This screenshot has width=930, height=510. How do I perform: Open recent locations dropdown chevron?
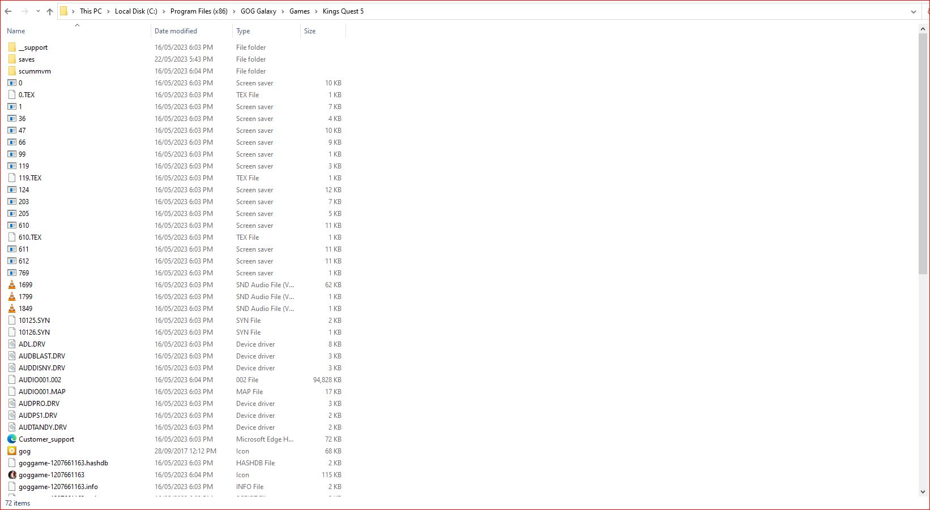tap(38, 11)
